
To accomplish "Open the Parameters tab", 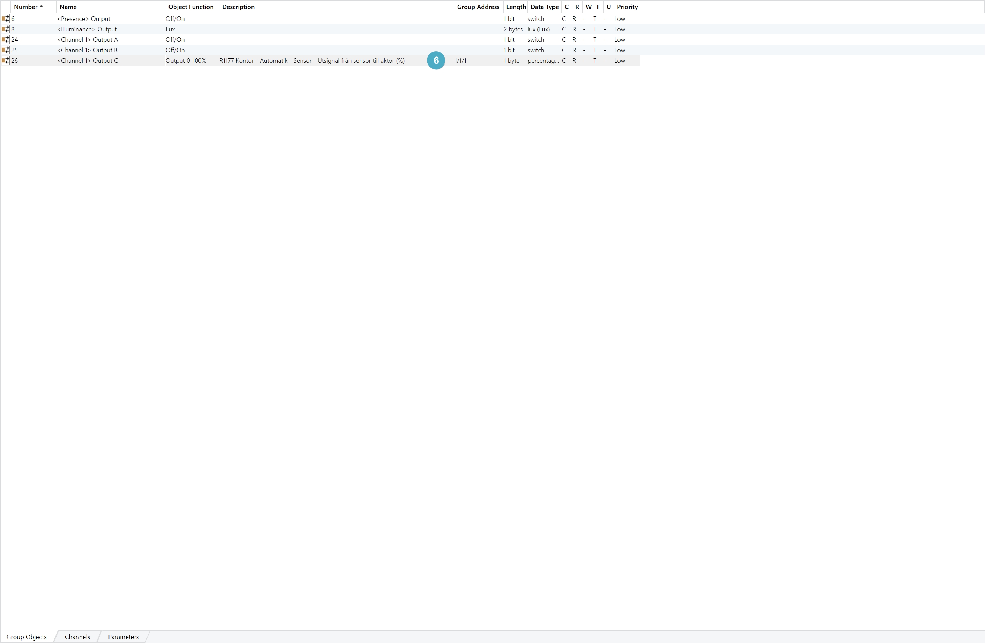I will click(123, 637).
